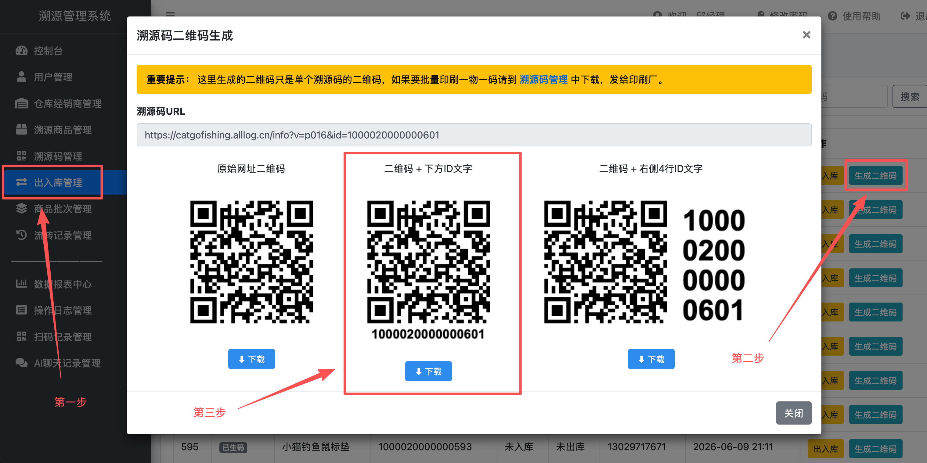Download the 原始网址二维码 image
This screenshot has height=463, width=927.
(251, 359)
